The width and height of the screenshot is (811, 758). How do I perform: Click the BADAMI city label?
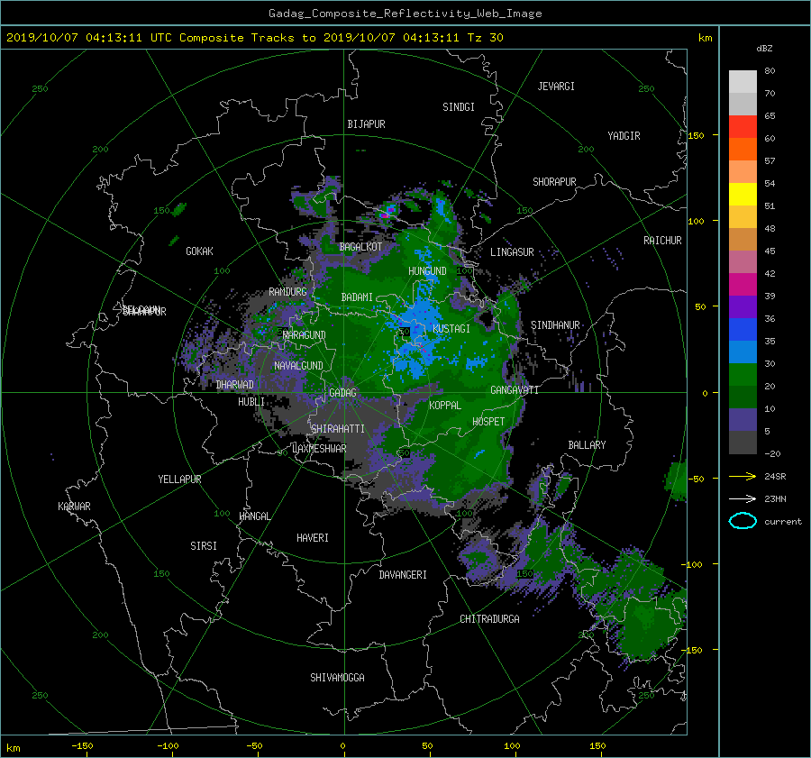(357, 297)
